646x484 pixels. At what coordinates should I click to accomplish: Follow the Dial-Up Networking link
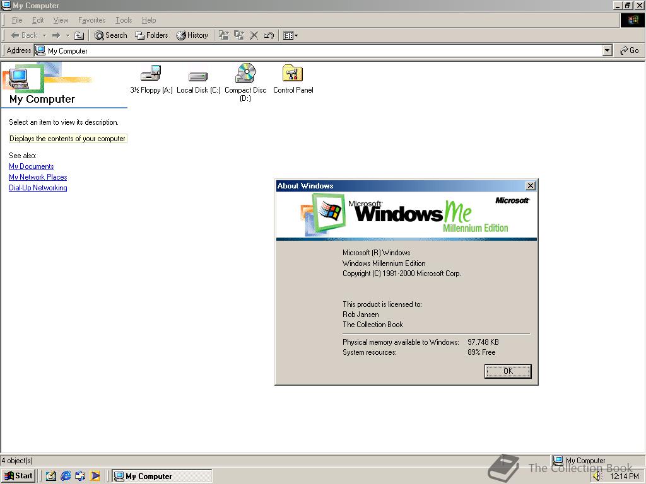pyautogui.click(x=38, y=188)
